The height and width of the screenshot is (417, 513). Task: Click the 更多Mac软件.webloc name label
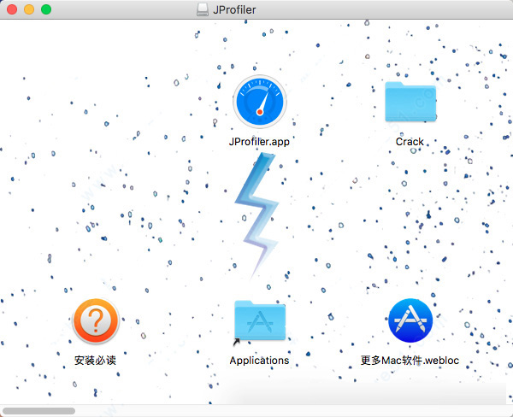coord(410,360)
